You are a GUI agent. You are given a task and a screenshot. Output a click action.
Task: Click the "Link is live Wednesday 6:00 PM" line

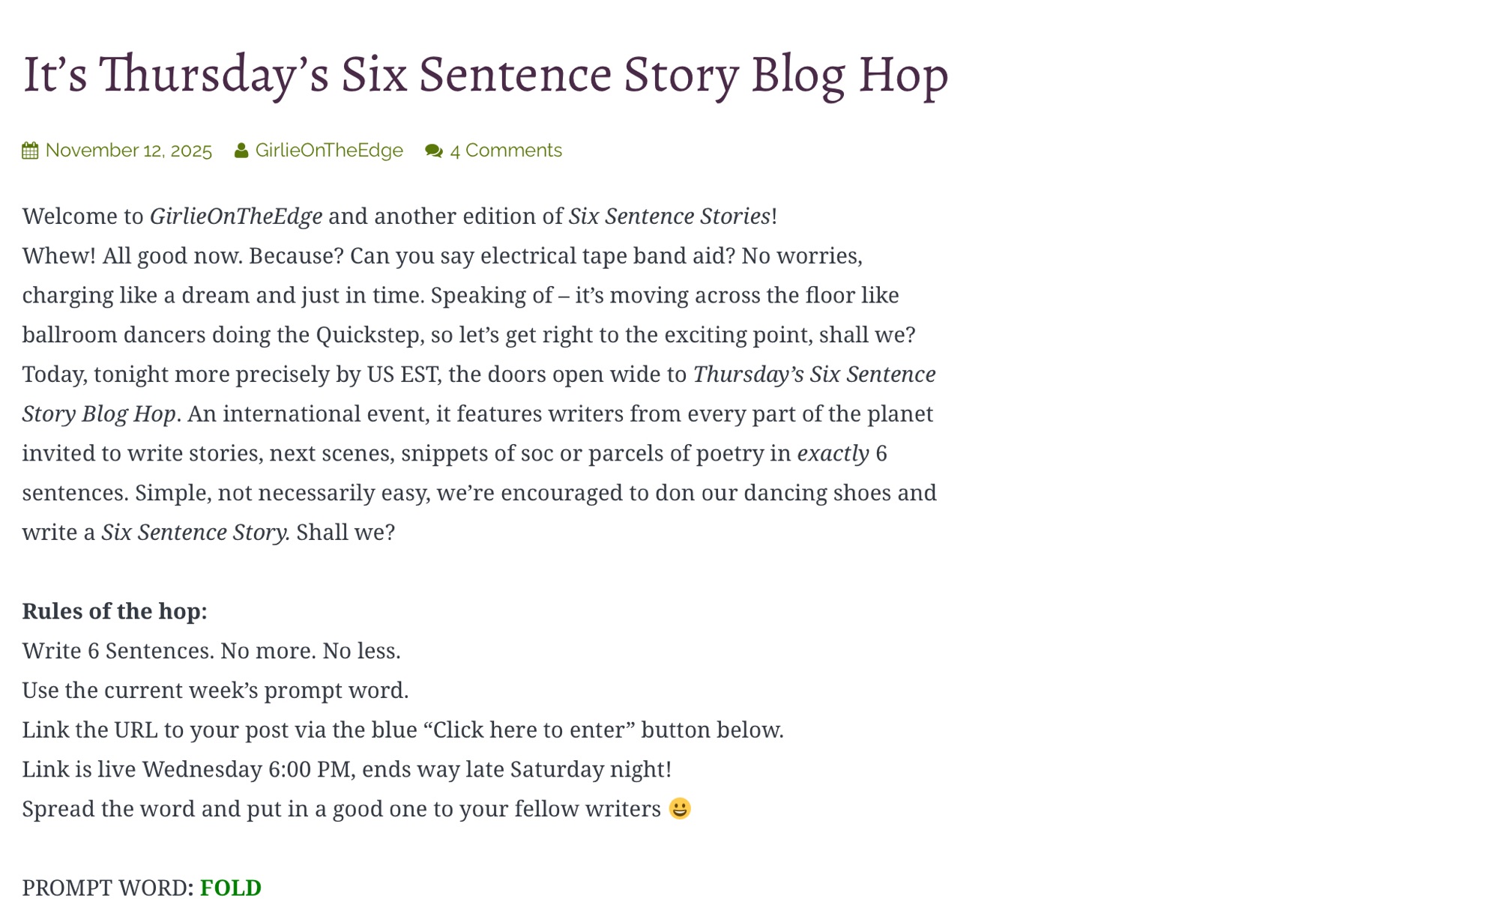(346, 769)
